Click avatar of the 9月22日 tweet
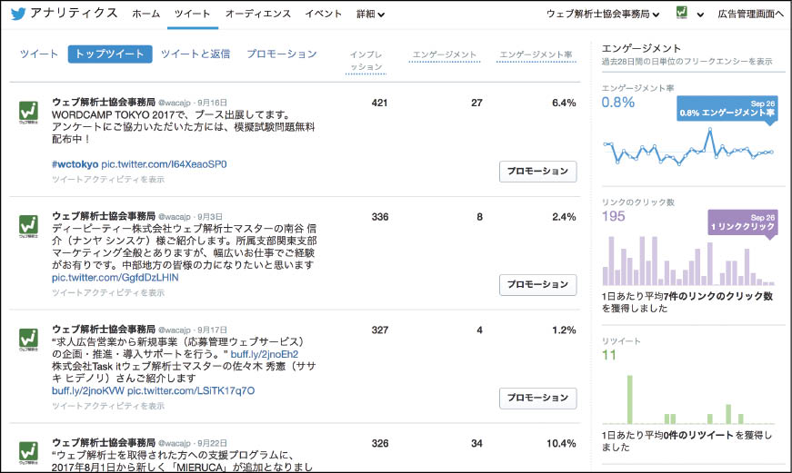Image resolution: width=792 pixels, height=473 pixels. tap(29, 453)
